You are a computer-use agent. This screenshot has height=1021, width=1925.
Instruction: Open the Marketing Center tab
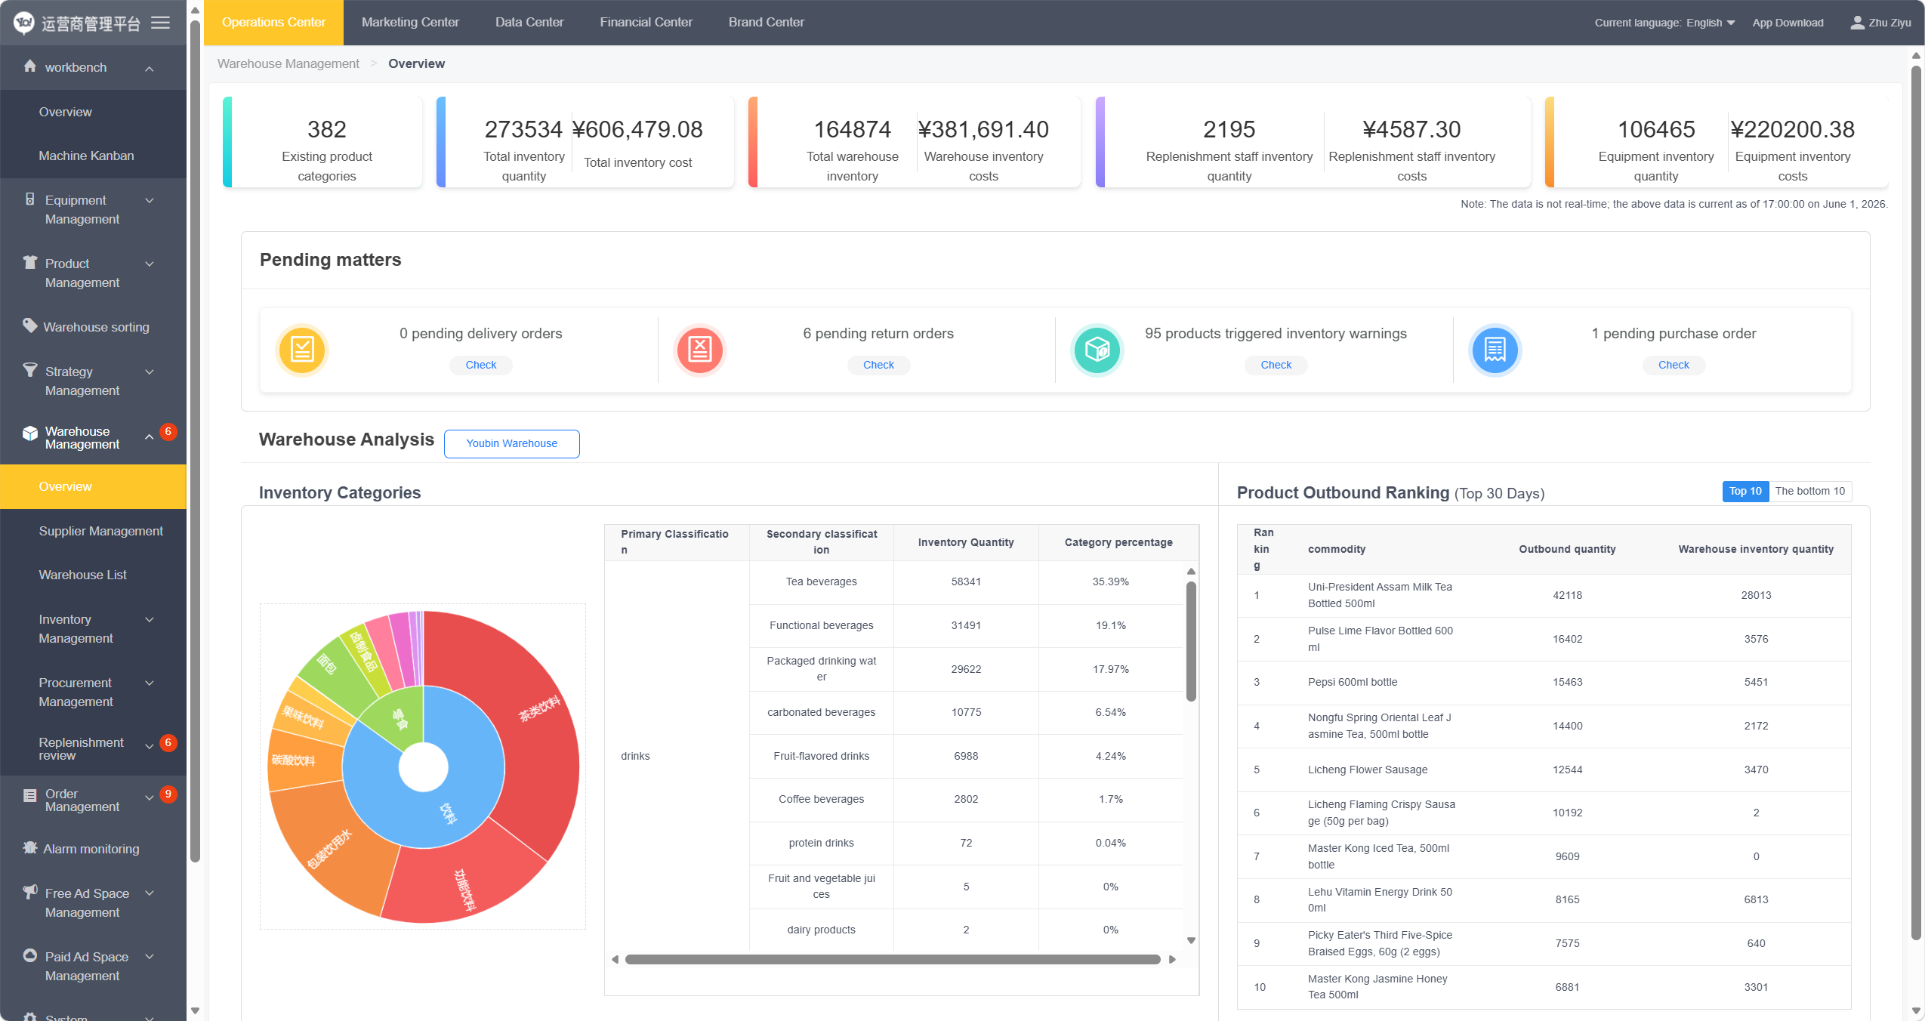(x=410, y=23)
